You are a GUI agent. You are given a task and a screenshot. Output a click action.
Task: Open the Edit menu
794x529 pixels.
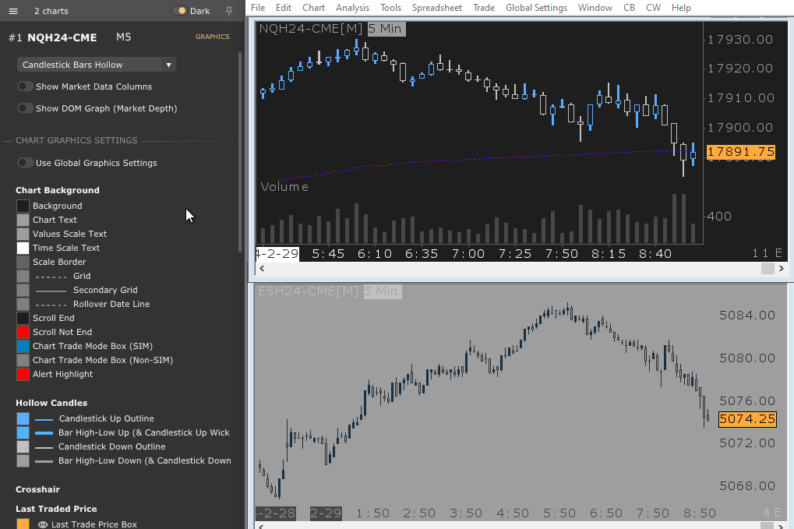coord(284,8)
